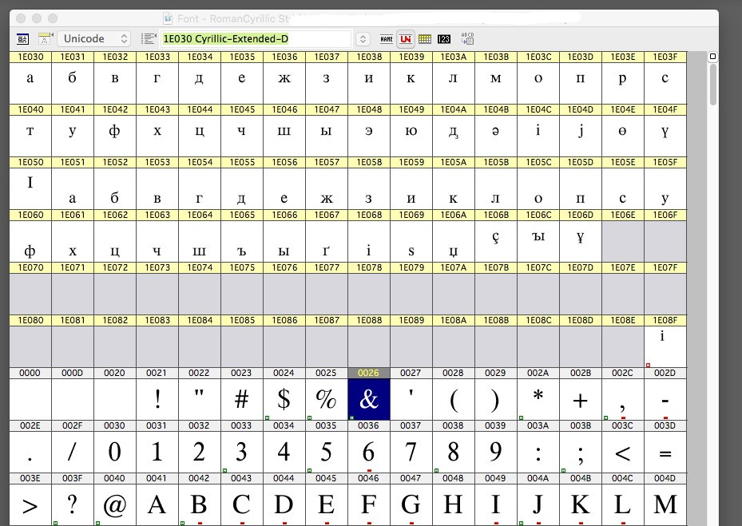Click the small square above the scrollbar

coord(713,57)
